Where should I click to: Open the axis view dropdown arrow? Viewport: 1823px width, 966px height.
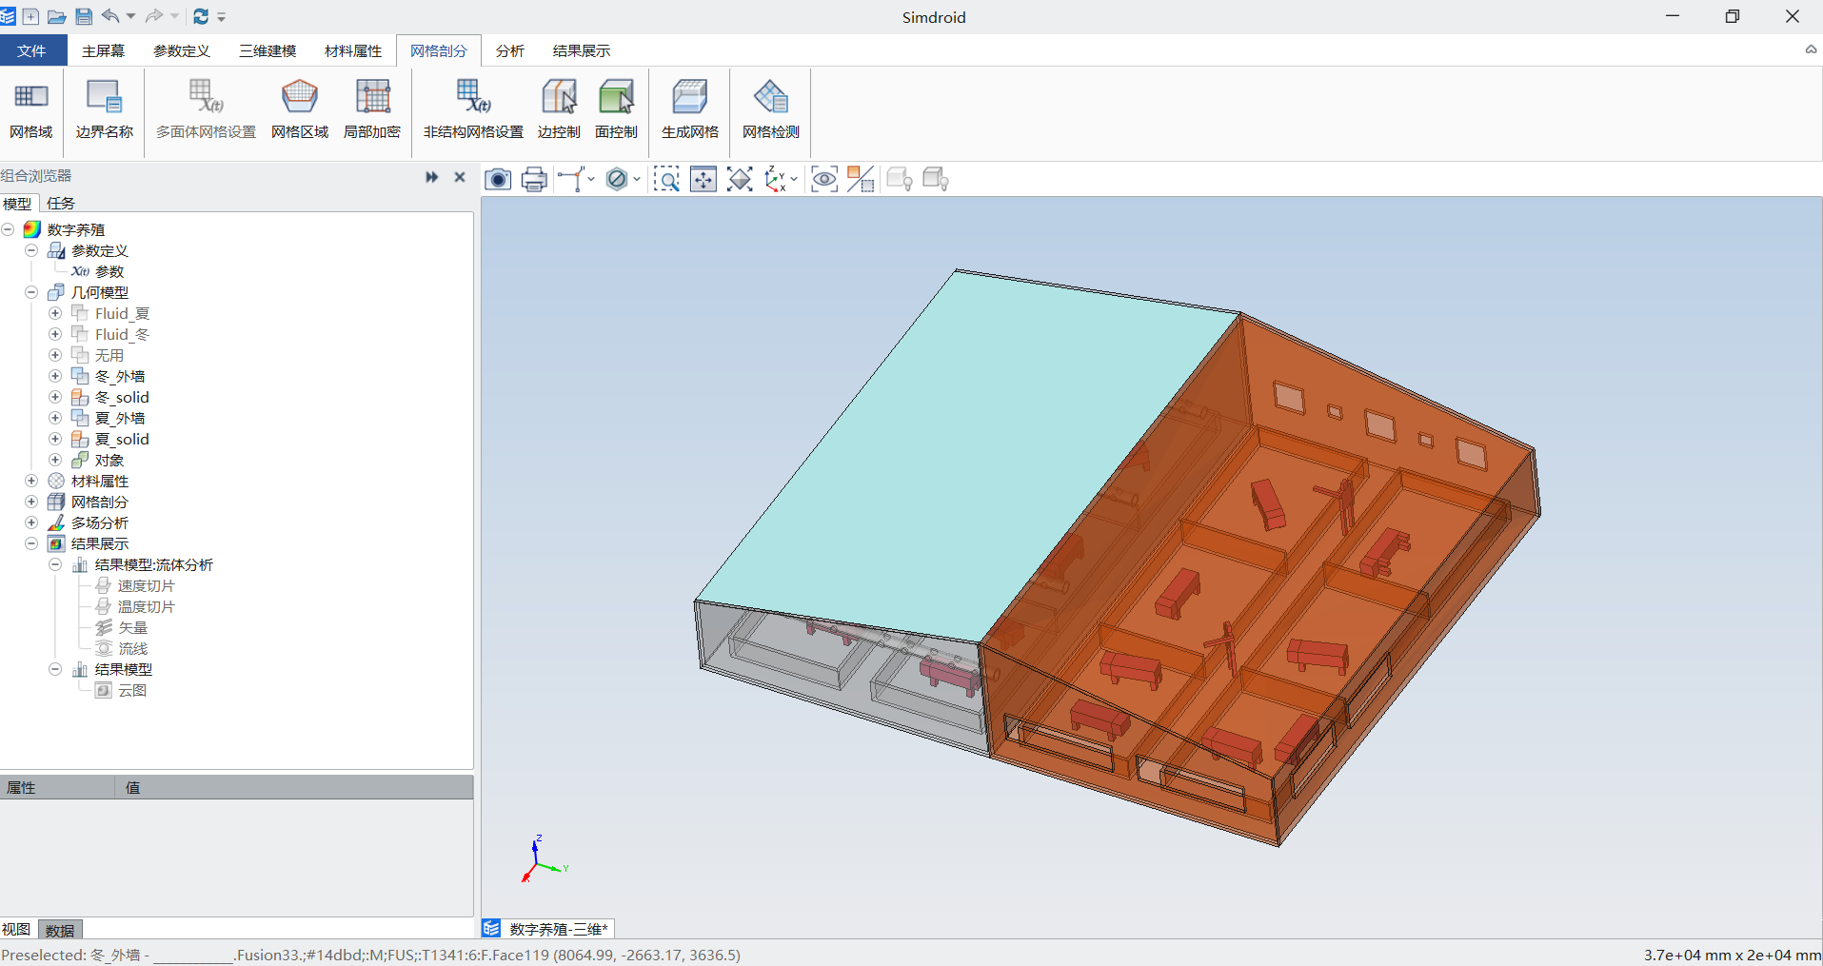(x=794, y=179)
